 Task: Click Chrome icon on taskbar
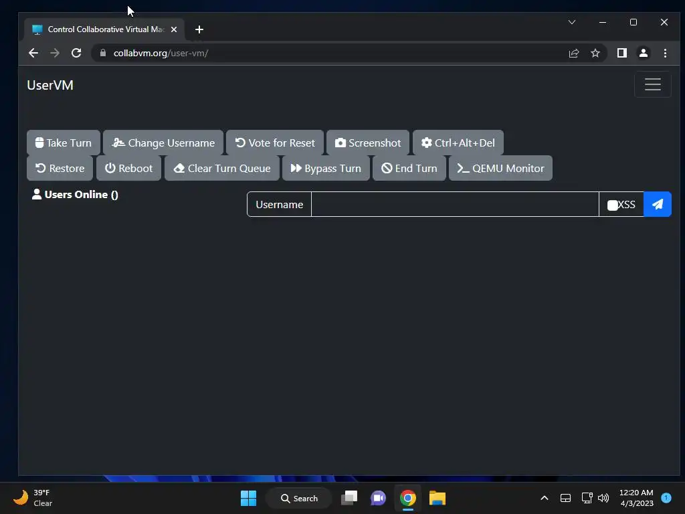[x=407, y=498]
